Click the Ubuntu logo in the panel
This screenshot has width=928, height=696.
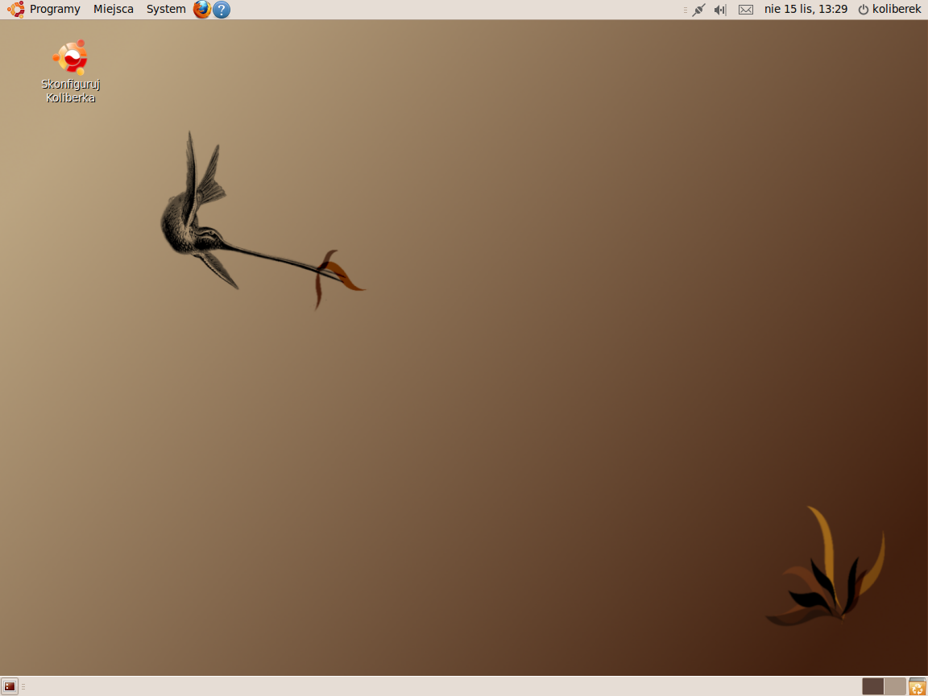pyautogui.click(x=16, y=10)
